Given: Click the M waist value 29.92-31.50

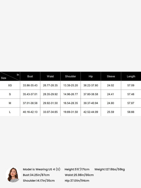Looking at the screenshot, I should (51, 103).
